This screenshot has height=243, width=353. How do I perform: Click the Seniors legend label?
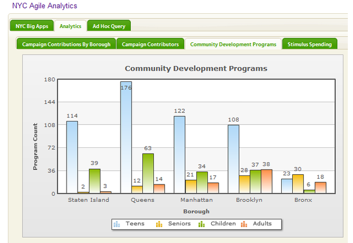179,224
